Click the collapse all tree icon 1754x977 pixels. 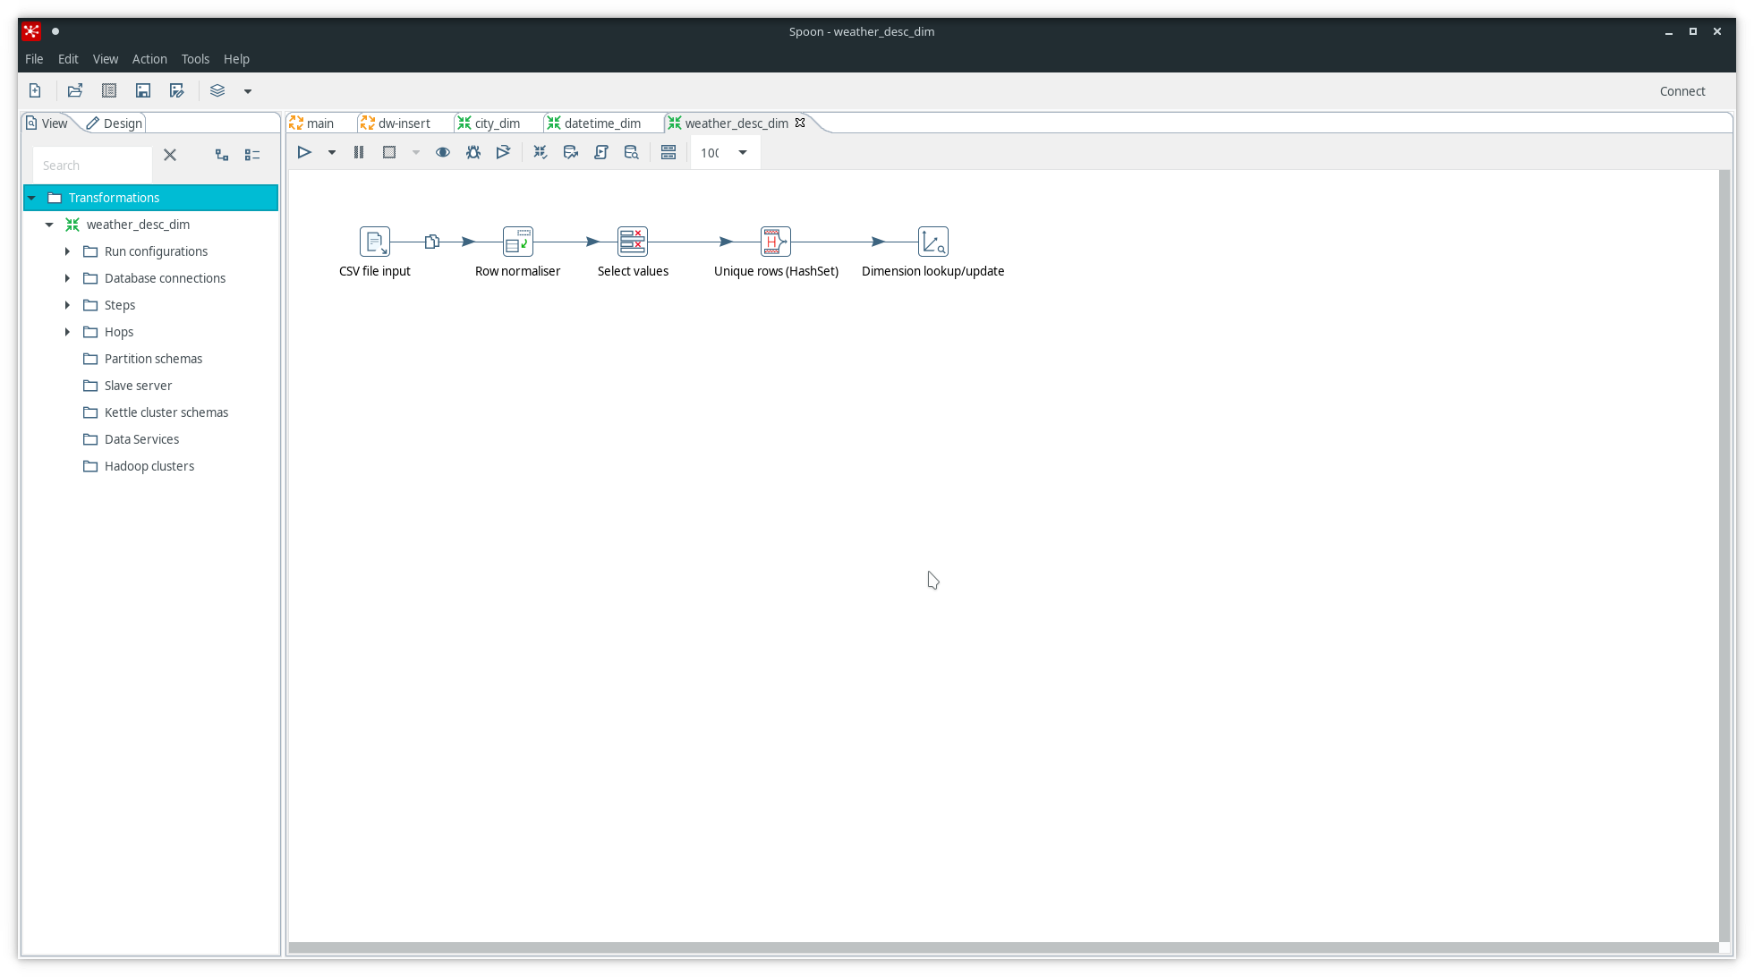[252, 155]
